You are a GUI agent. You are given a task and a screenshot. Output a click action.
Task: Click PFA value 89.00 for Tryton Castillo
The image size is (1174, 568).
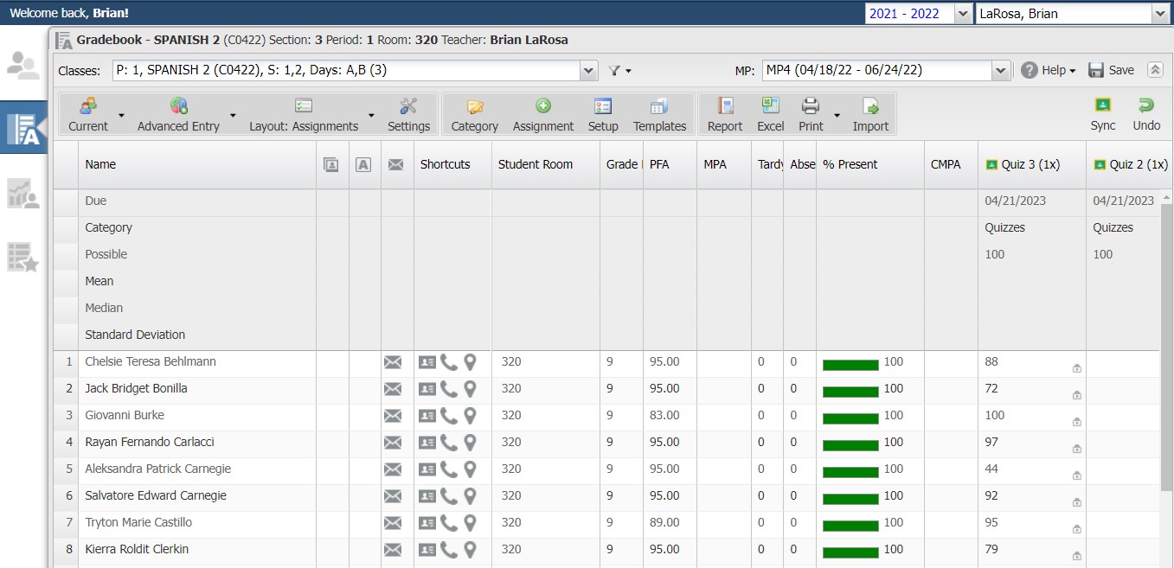click(664, 522)
